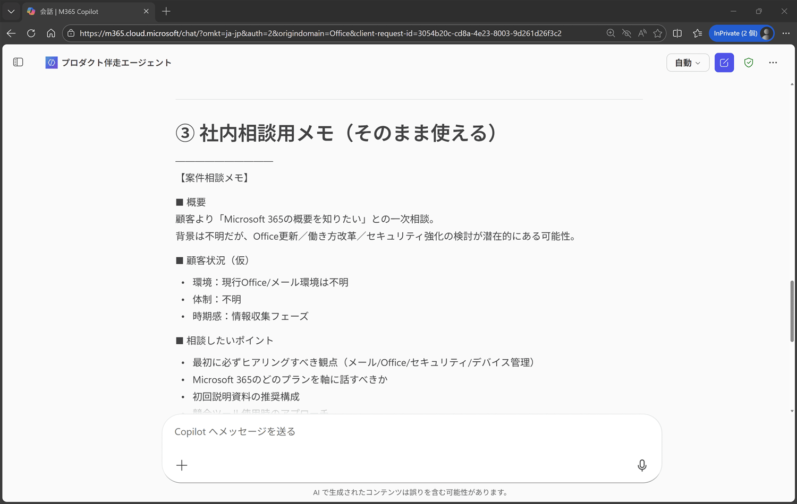Viewport: 797px width, 504px height.
Task: Click the browser address bar URL
Action: click(320, 33)
